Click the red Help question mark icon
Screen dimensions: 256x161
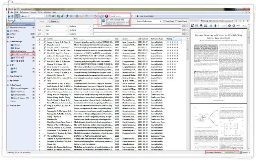tap(107, 16)
